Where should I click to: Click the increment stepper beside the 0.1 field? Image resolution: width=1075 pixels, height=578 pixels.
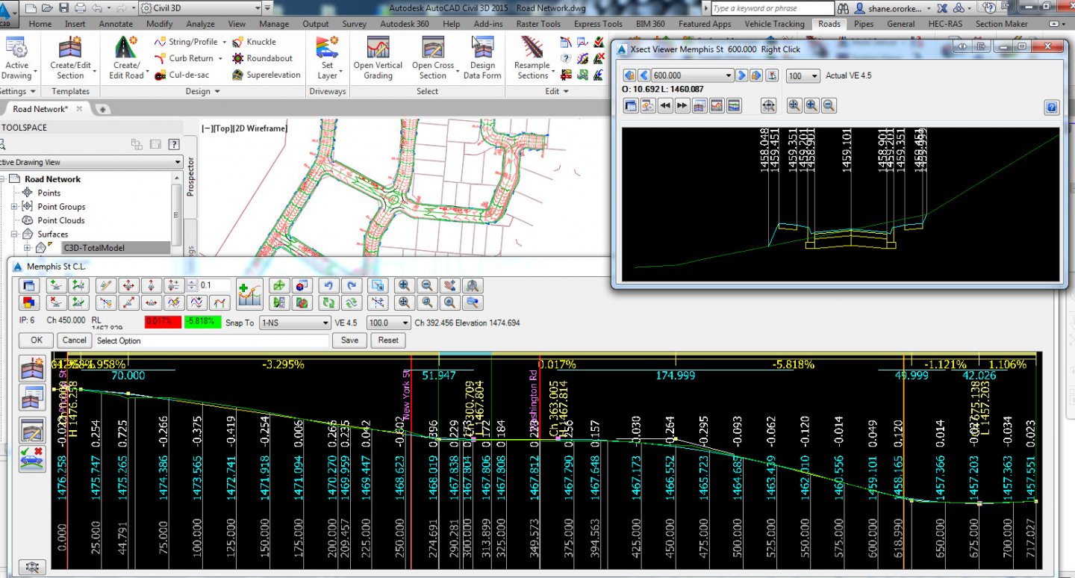(192, 285)
